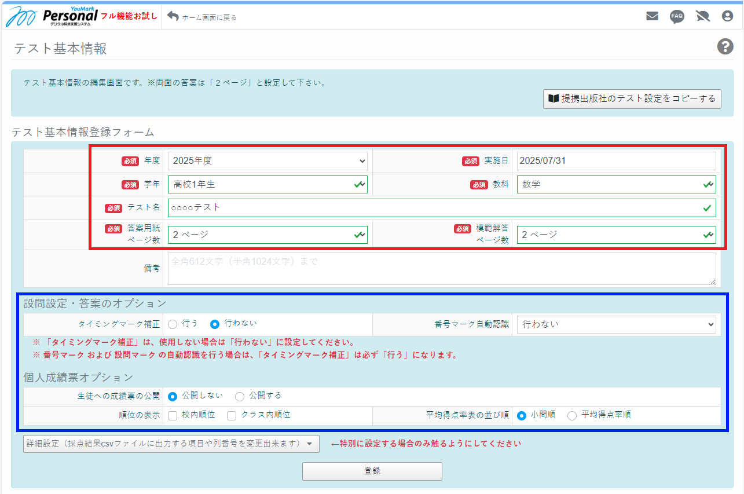The height and width of the screenshot is (494, 744).
Task: Click the フル機能お試し red label
Action: point(129,16)
